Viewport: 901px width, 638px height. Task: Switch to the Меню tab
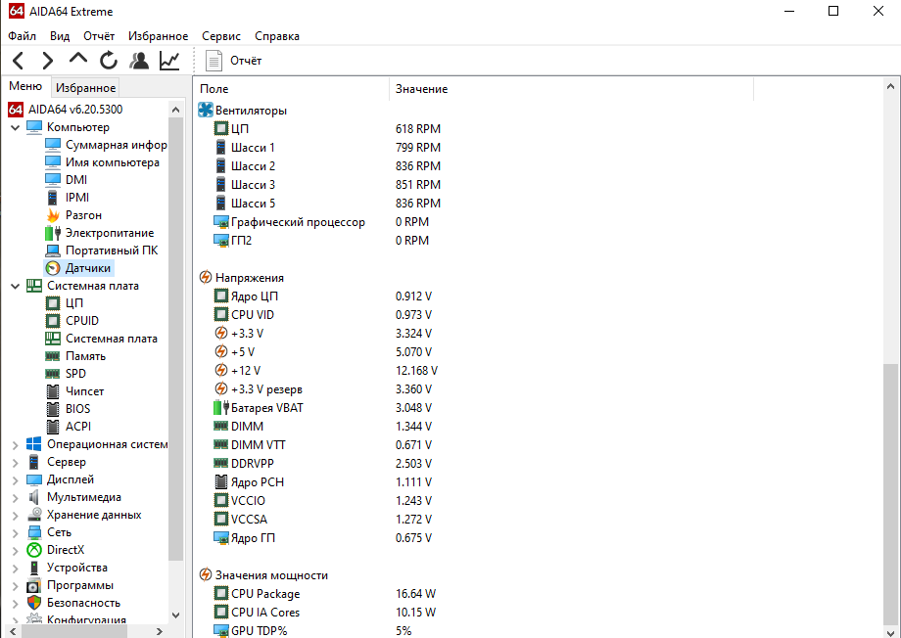coord(25,86)
